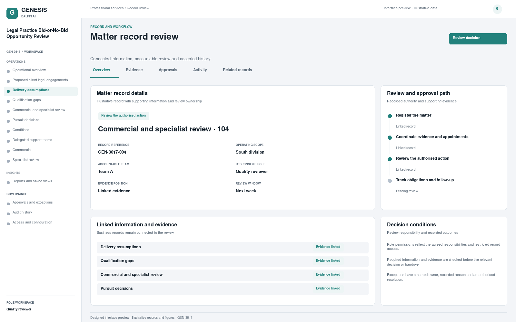Open Commercial and specialist review sidebar item
The width and height of the screenshot is (516, 322).
[41, 110]
